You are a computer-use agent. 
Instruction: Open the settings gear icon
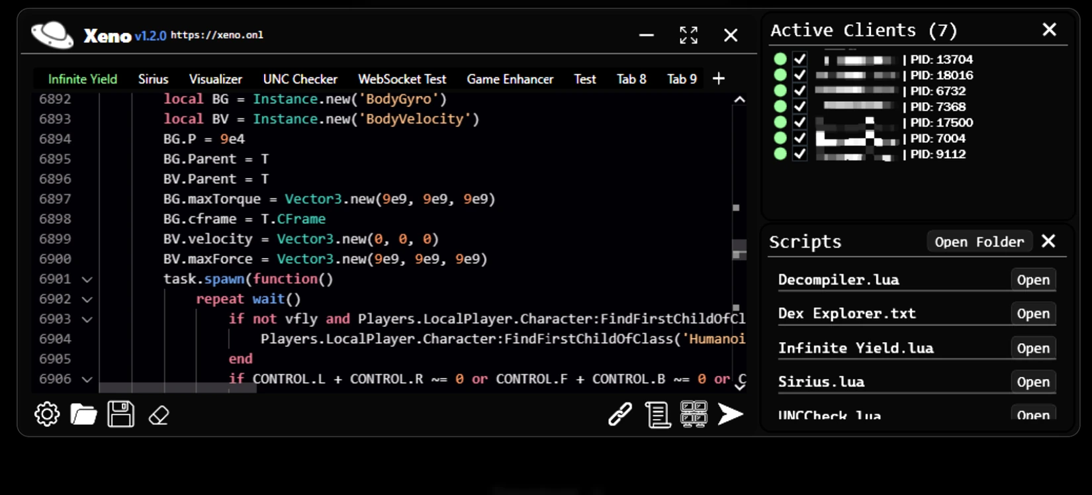[47, 414]
